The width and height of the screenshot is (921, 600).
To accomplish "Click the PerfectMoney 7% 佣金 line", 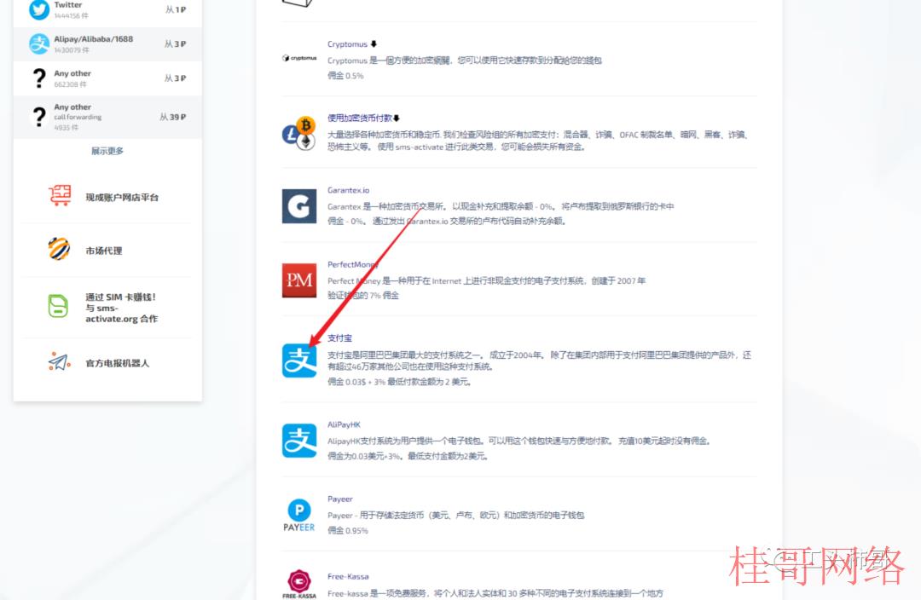I will point(363,295).
